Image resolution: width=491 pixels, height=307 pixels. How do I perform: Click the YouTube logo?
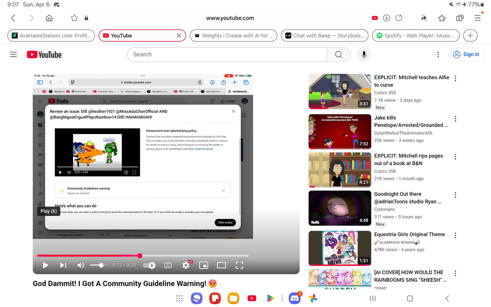(44, 54)
